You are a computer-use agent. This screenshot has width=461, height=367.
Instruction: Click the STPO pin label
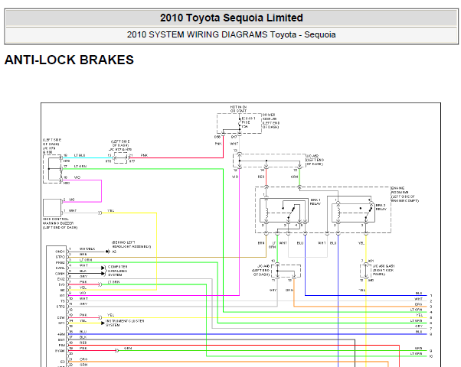coord(60,257)
